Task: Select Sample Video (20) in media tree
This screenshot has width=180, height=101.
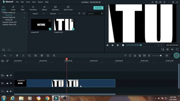Action: [x=9, y=24]
